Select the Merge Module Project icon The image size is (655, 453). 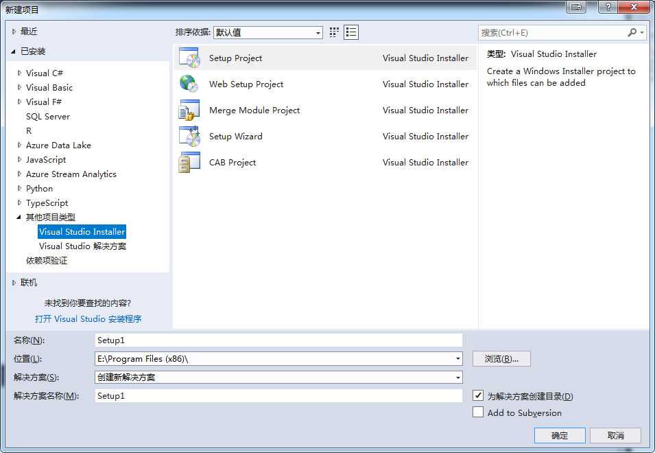point(189,110)
